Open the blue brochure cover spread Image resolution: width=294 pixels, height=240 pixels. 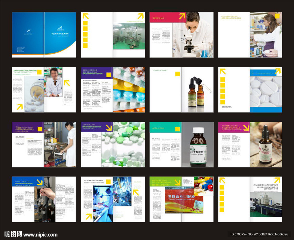(x=44, y=35)
